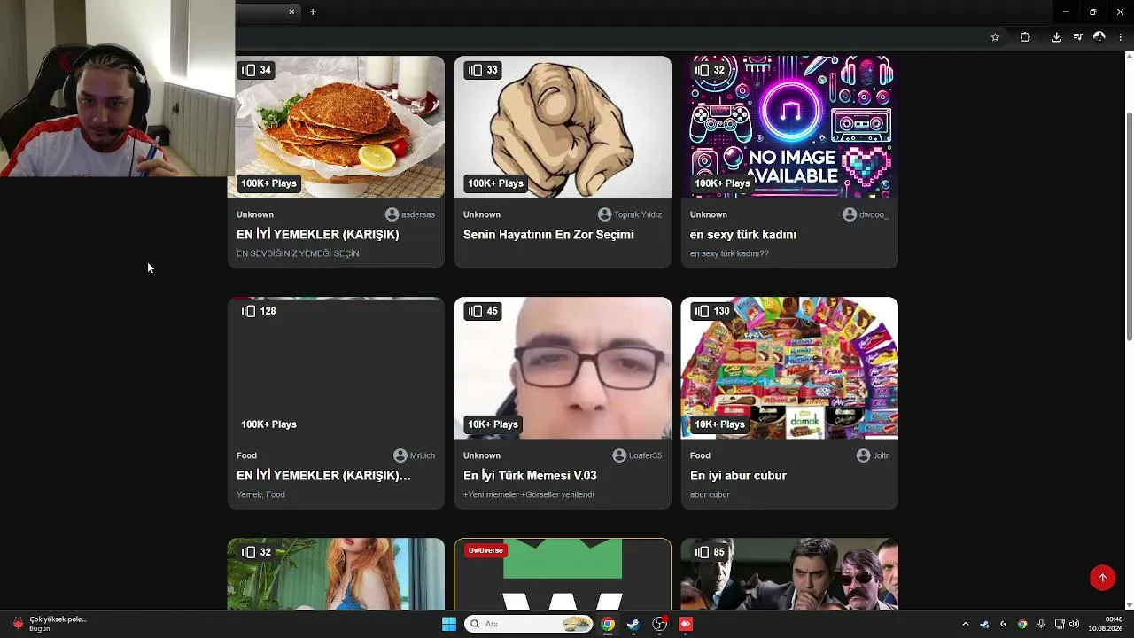The height and width of the screenshot is (638, 1134).
Task: Open the Windows Start menu
Action: [449, 624]
